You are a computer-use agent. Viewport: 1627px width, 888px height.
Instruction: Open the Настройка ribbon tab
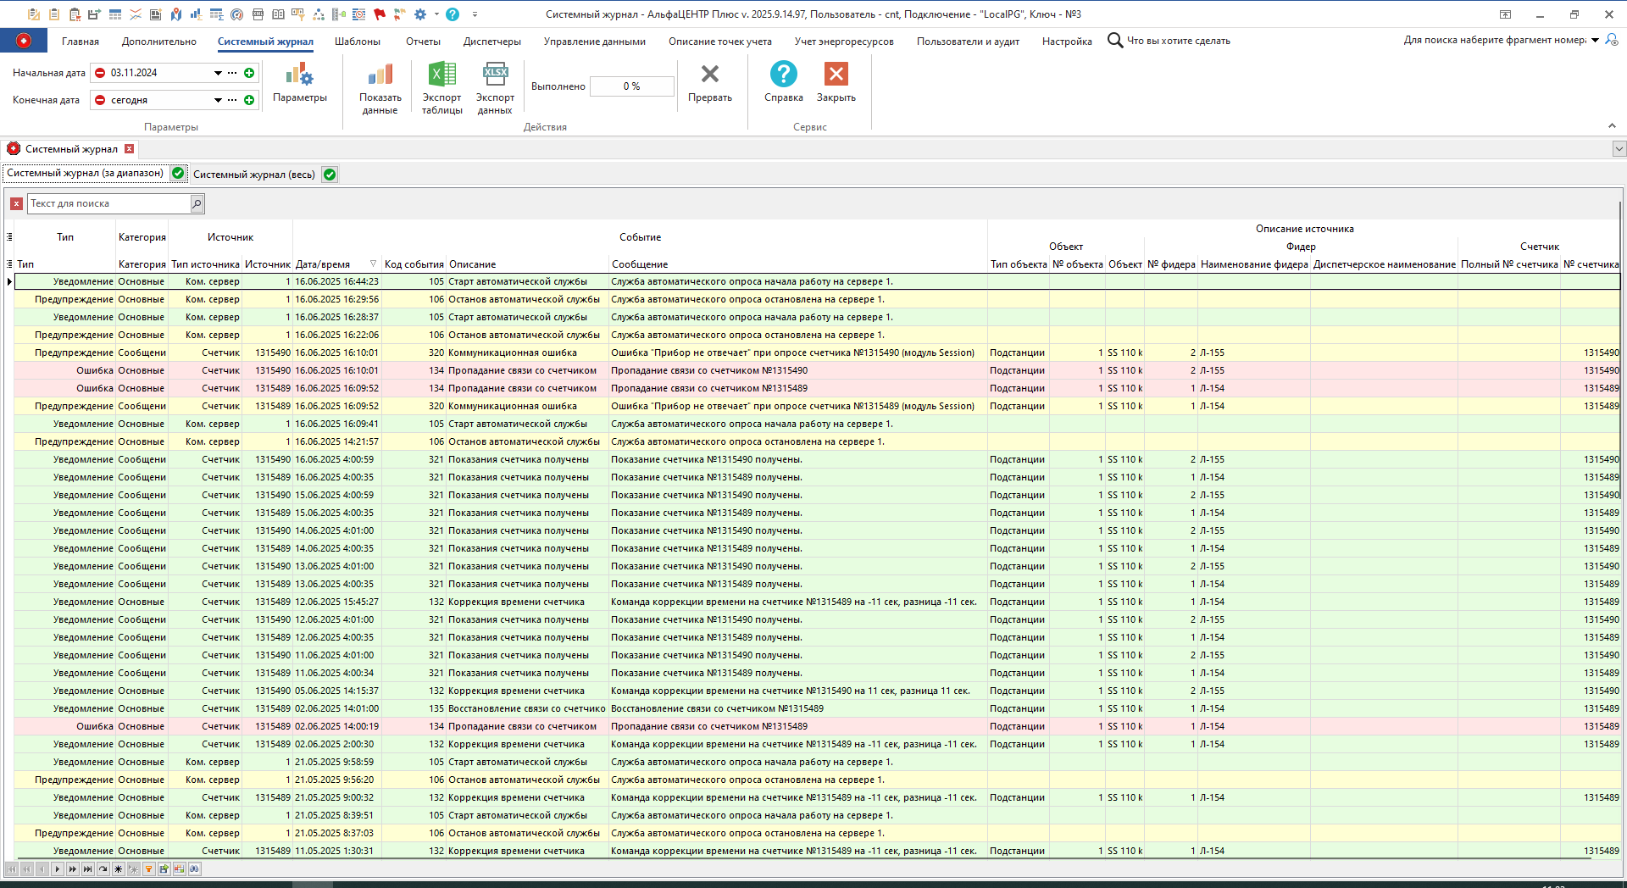[1066, 41]
